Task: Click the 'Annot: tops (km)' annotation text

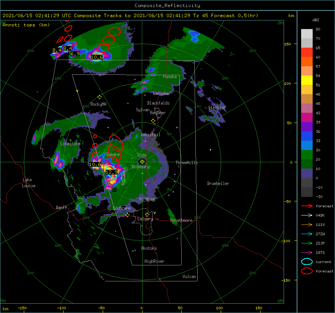Action: 26,25
